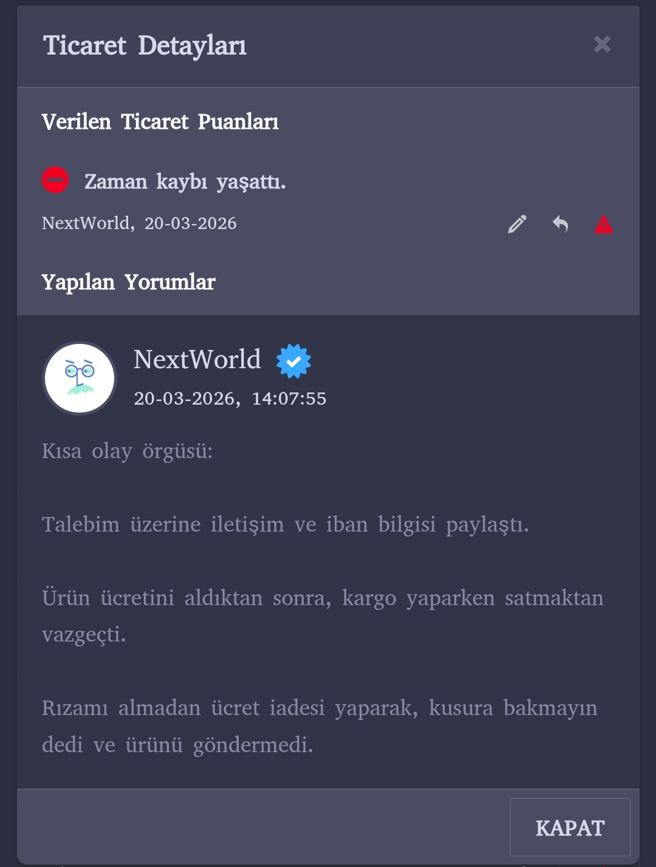Click the 'Verilen Ticaret Puanları' heading

(160, 122)
